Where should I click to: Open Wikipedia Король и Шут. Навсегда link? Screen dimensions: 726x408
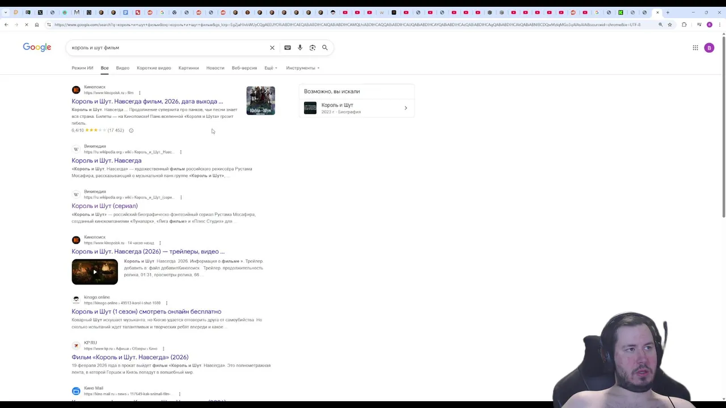click(107, 160)
